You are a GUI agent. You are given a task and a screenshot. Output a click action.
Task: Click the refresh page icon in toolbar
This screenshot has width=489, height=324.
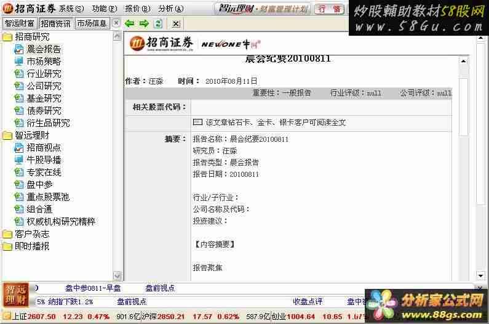tap(159, 23)
